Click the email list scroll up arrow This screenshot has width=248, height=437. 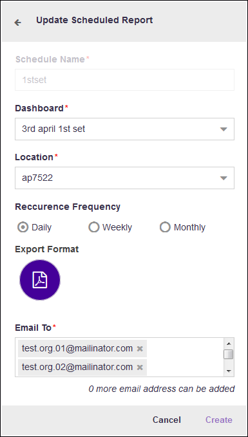[x=229, y=344]
